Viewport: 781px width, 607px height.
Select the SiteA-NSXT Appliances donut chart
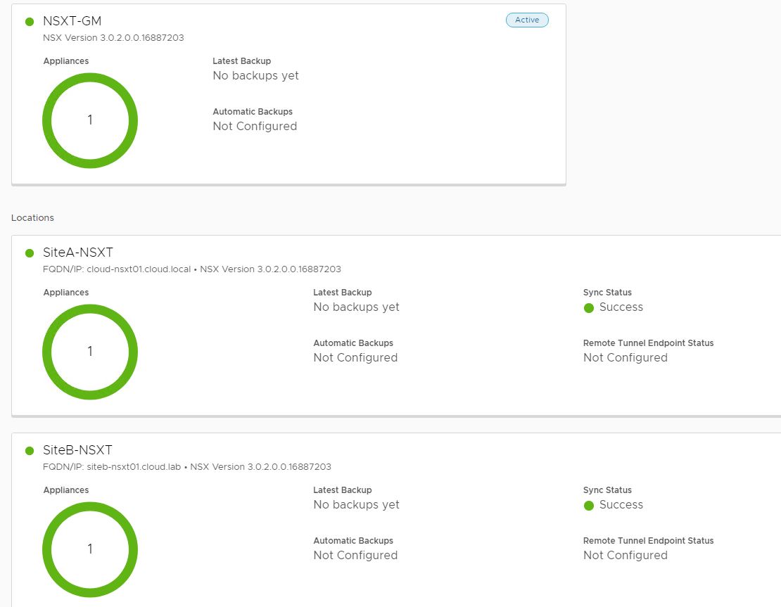pyautogui.click(x=90, y=352)
